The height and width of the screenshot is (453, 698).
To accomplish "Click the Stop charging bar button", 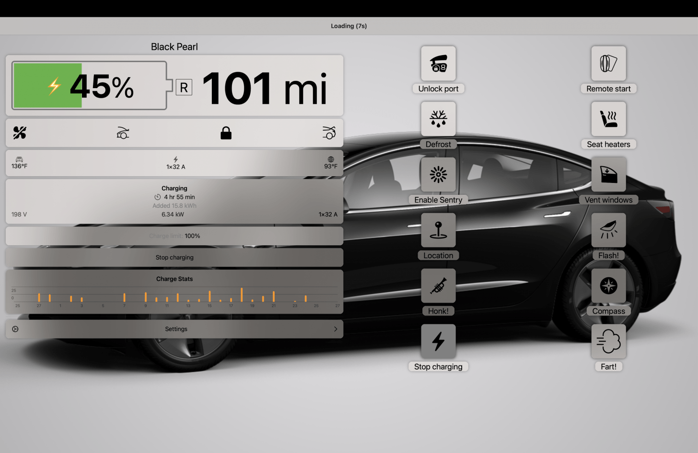I will pos(174,258).
